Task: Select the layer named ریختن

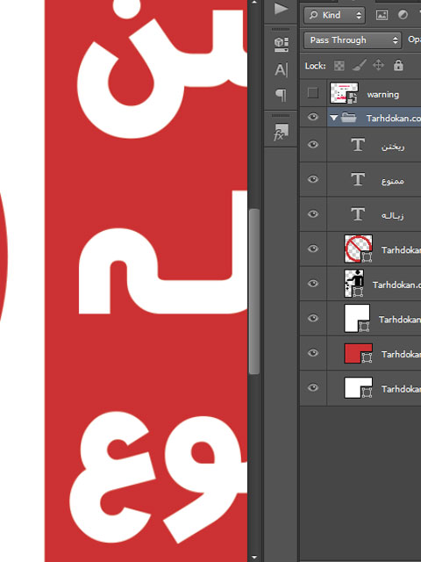Action: point(393,147)
